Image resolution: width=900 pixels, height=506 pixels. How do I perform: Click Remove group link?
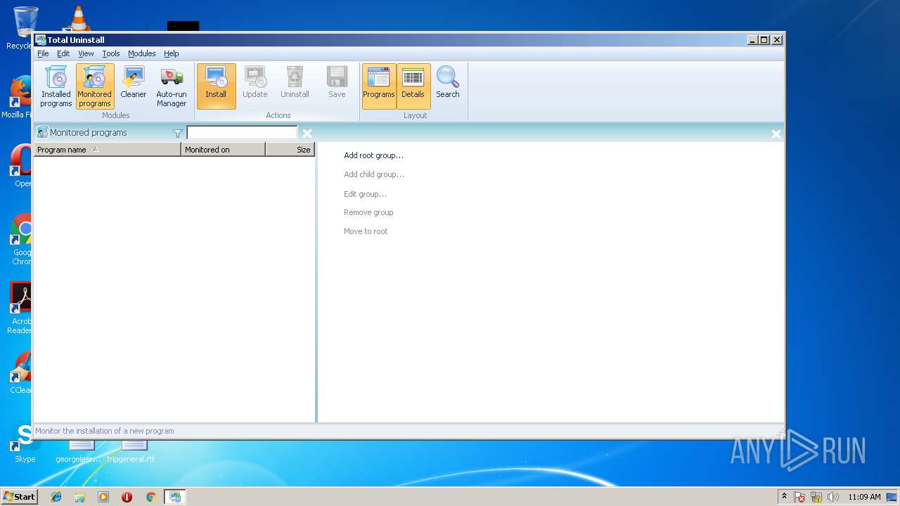(x=368, y=212)
